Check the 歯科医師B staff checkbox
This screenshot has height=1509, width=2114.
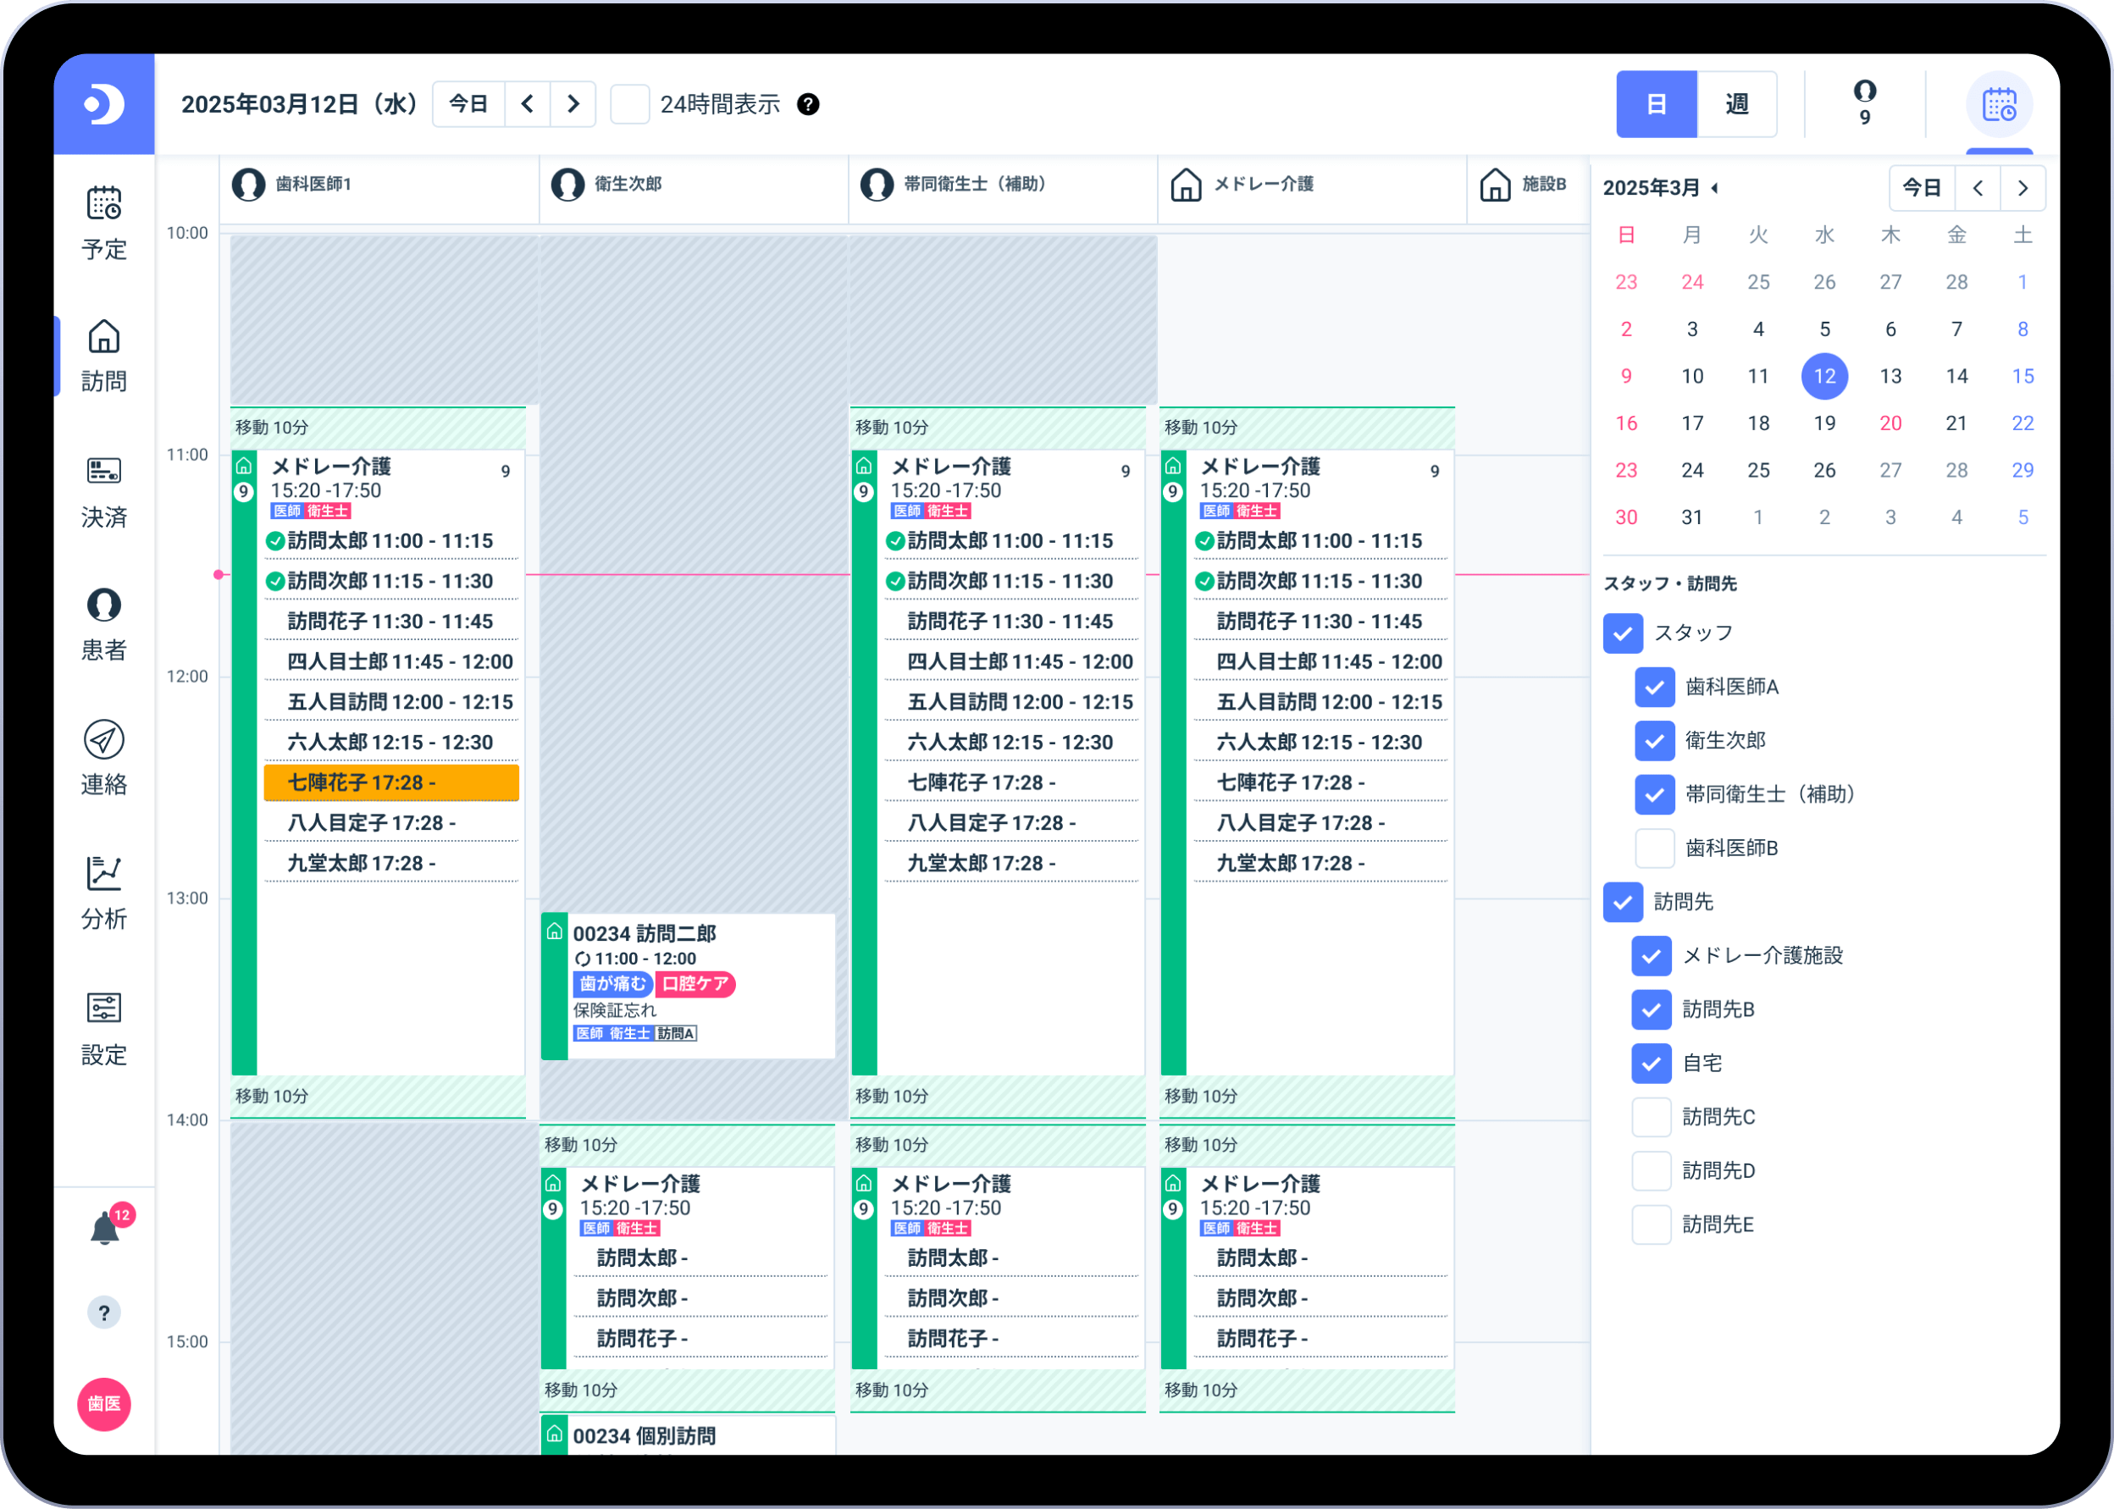point(1653,848)
